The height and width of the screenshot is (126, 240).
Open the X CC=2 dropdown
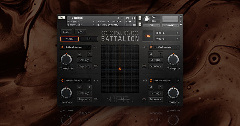[167, 33]
